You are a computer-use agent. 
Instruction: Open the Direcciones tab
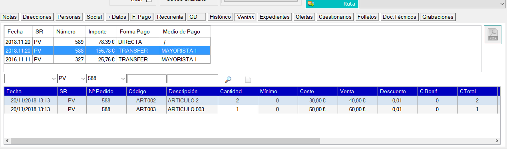point(37,17)
